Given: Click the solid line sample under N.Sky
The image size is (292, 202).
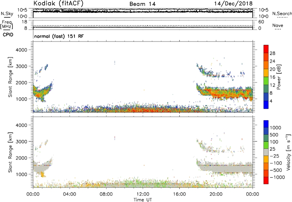Looking at the screenshot, I should click(x=7, y=17).
